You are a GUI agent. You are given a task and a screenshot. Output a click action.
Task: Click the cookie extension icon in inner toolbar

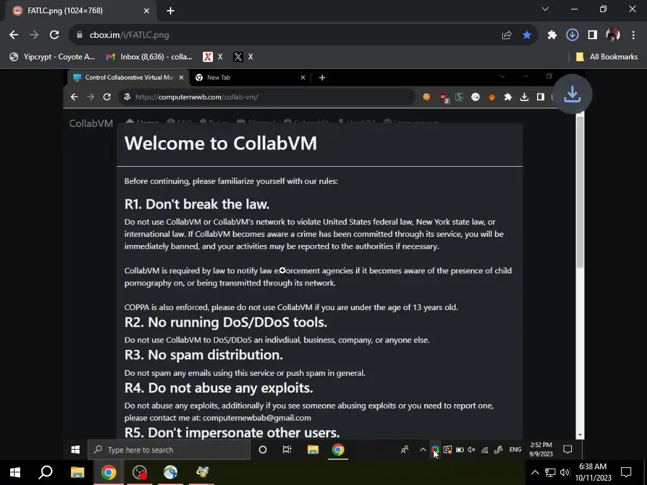pos(426,97)
